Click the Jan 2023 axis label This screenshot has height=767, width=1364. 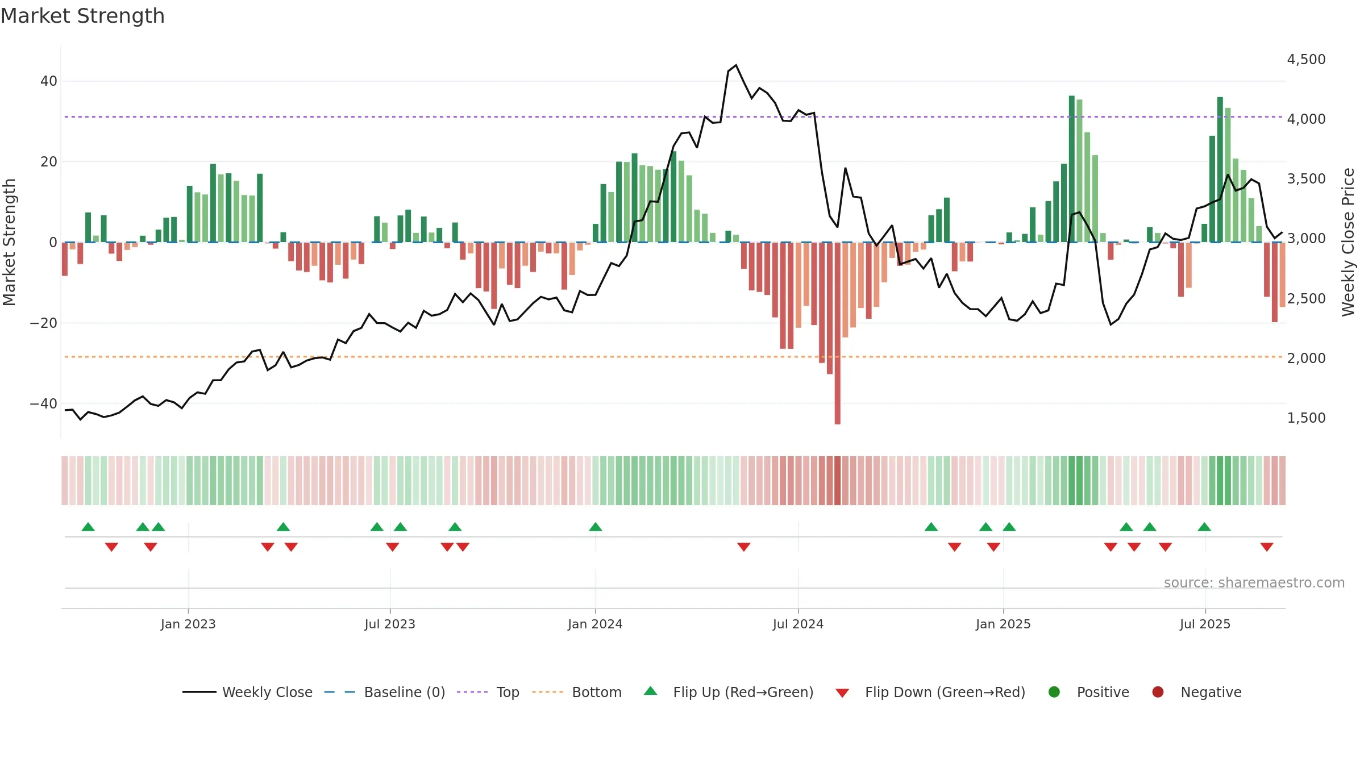188,624
